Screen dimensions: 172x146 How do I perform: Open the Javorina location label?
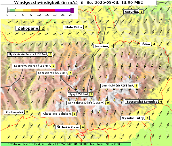pyautogui.click(x=101, y=46)
